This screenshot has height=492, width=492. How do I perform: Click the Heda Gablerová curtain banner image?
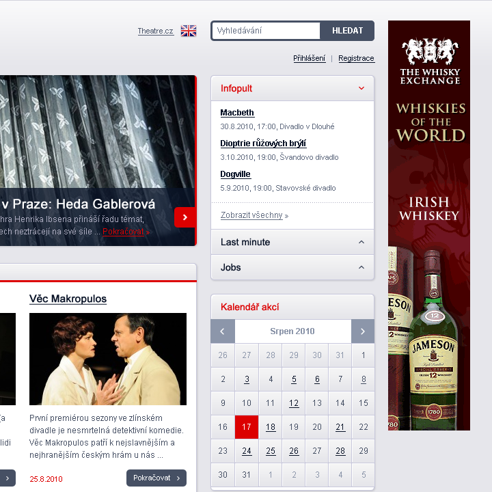97,132
